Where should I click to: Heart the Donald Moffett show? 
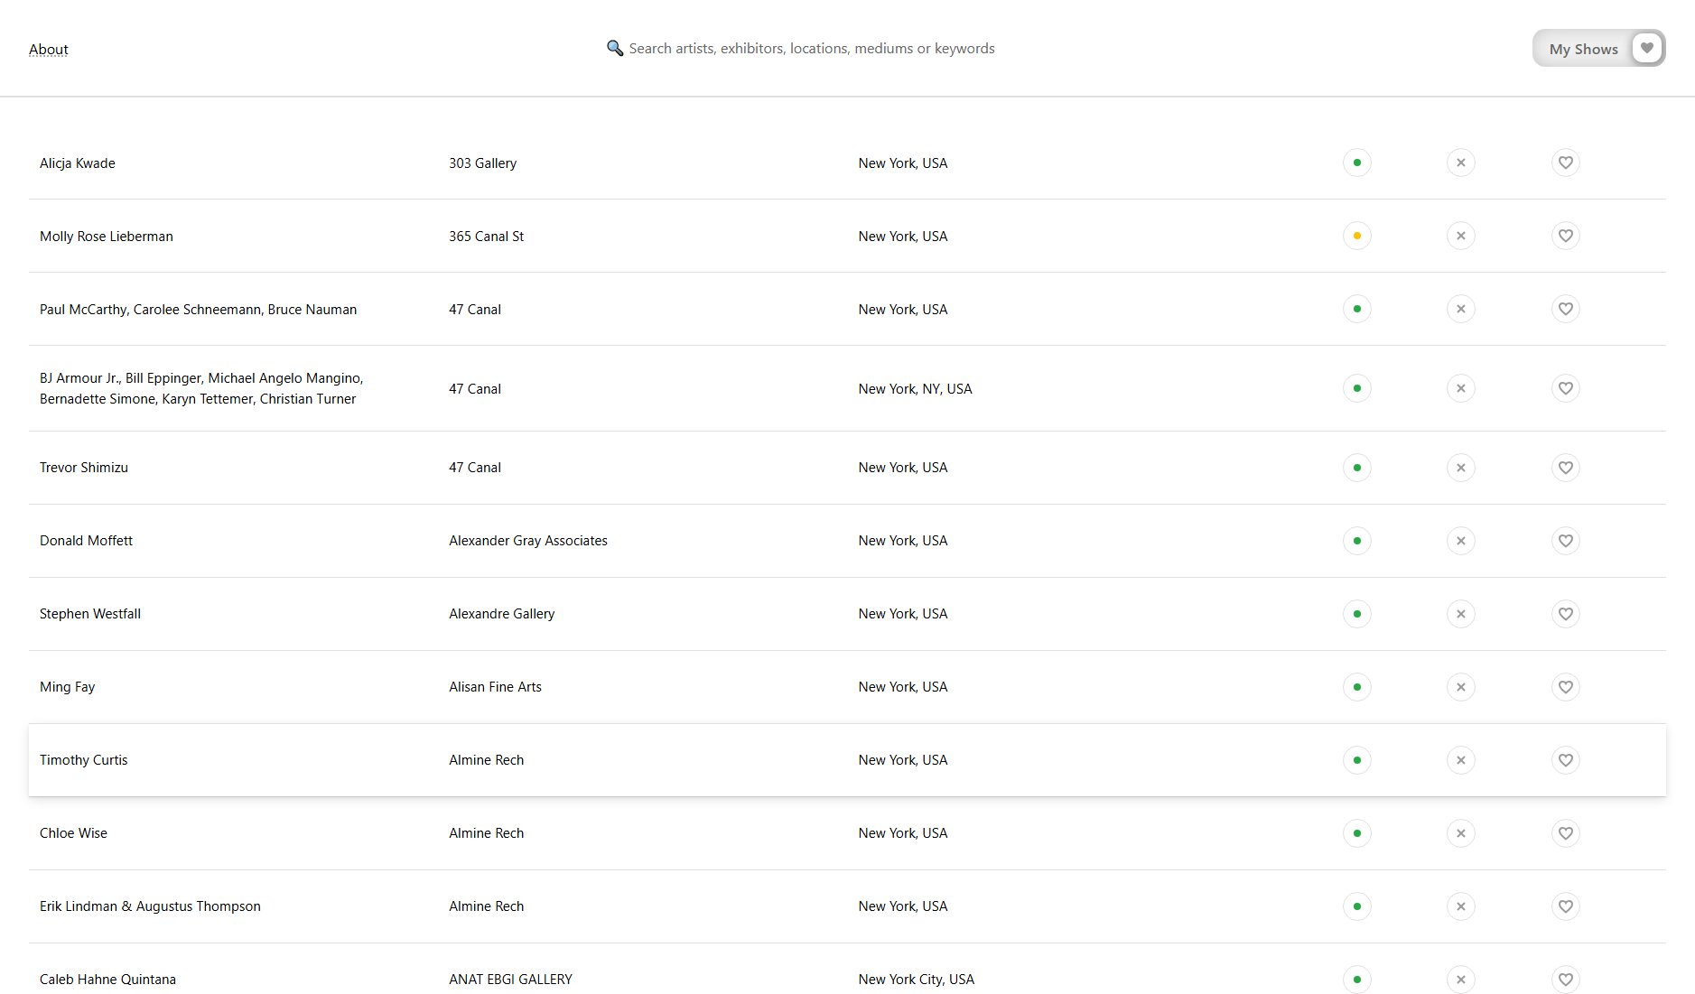coord(1566,541)
